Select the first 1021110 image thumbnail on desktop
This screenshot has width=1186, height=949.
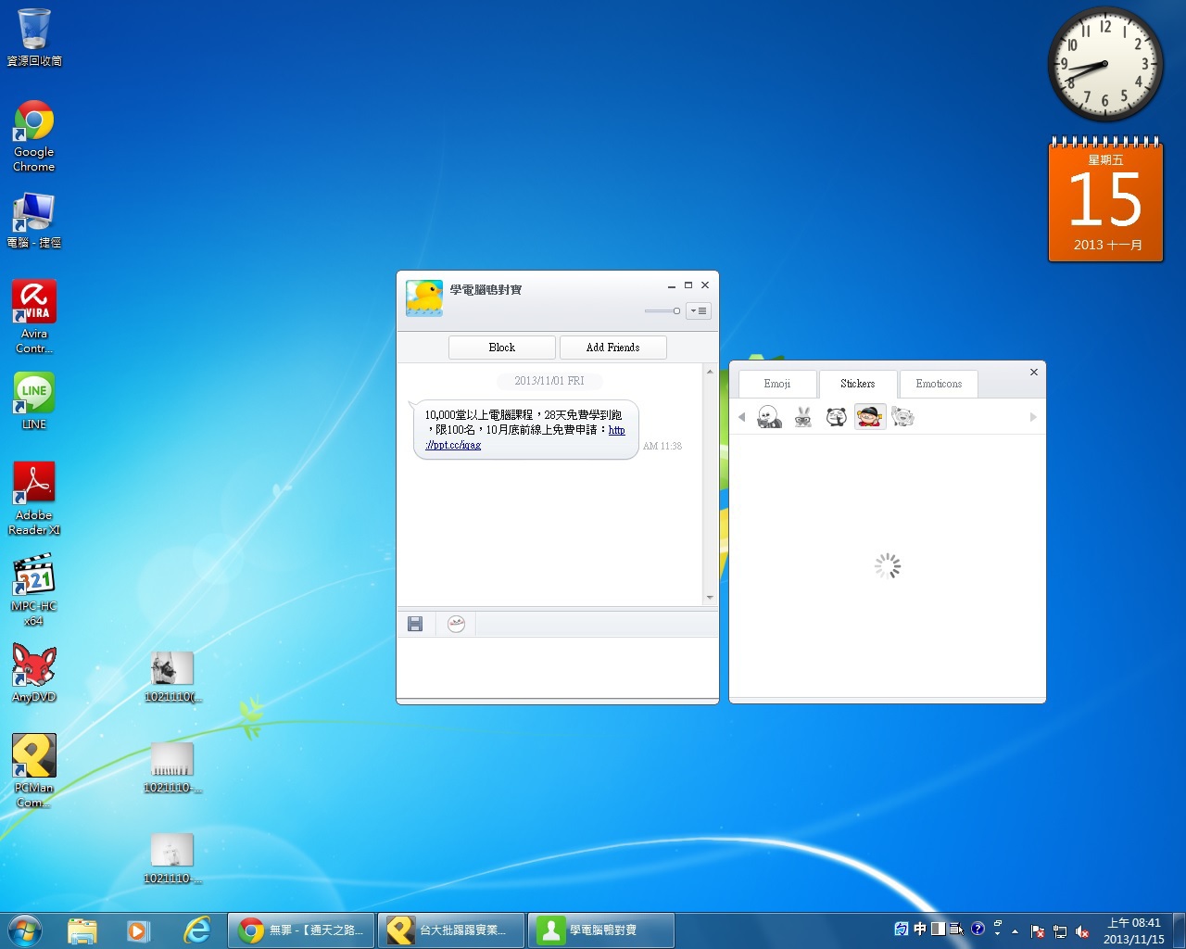(172, 677)
